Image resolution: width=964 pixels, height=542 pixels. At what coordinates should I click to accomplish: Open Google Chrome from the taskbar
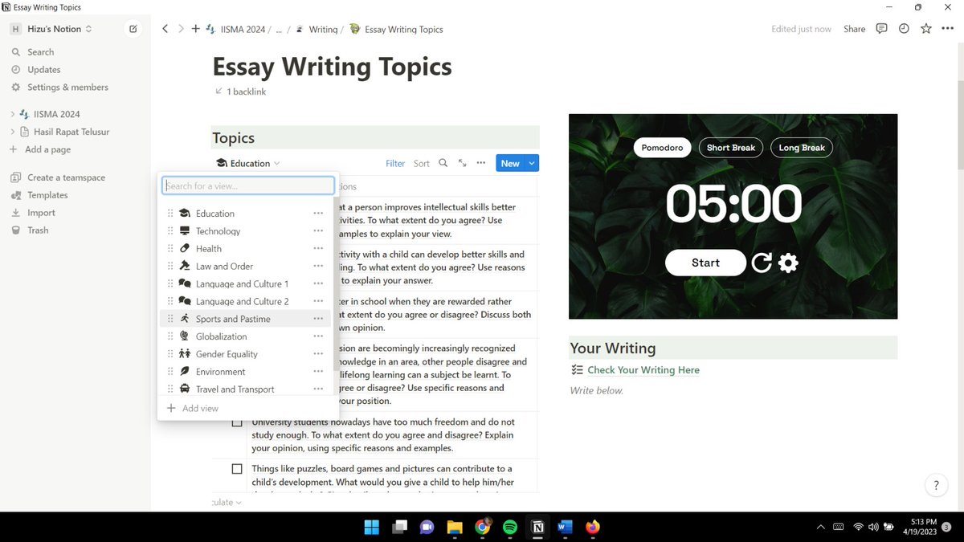tap(482, 527)
